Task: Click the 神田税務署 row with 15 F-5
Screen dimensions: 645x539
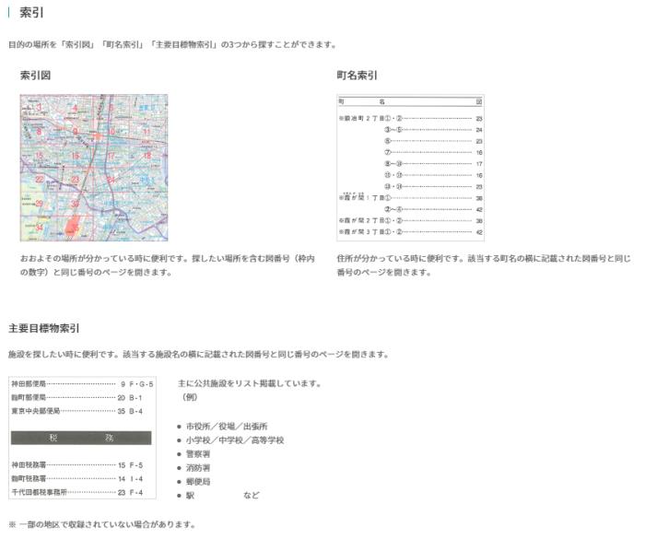Action: click(76, 465)
